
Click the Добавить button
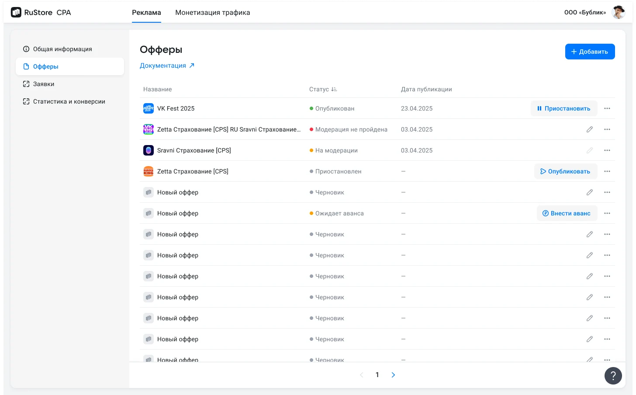click(590, 52)
